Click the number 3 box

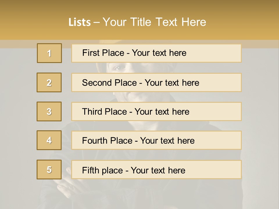tap(49, 111)
